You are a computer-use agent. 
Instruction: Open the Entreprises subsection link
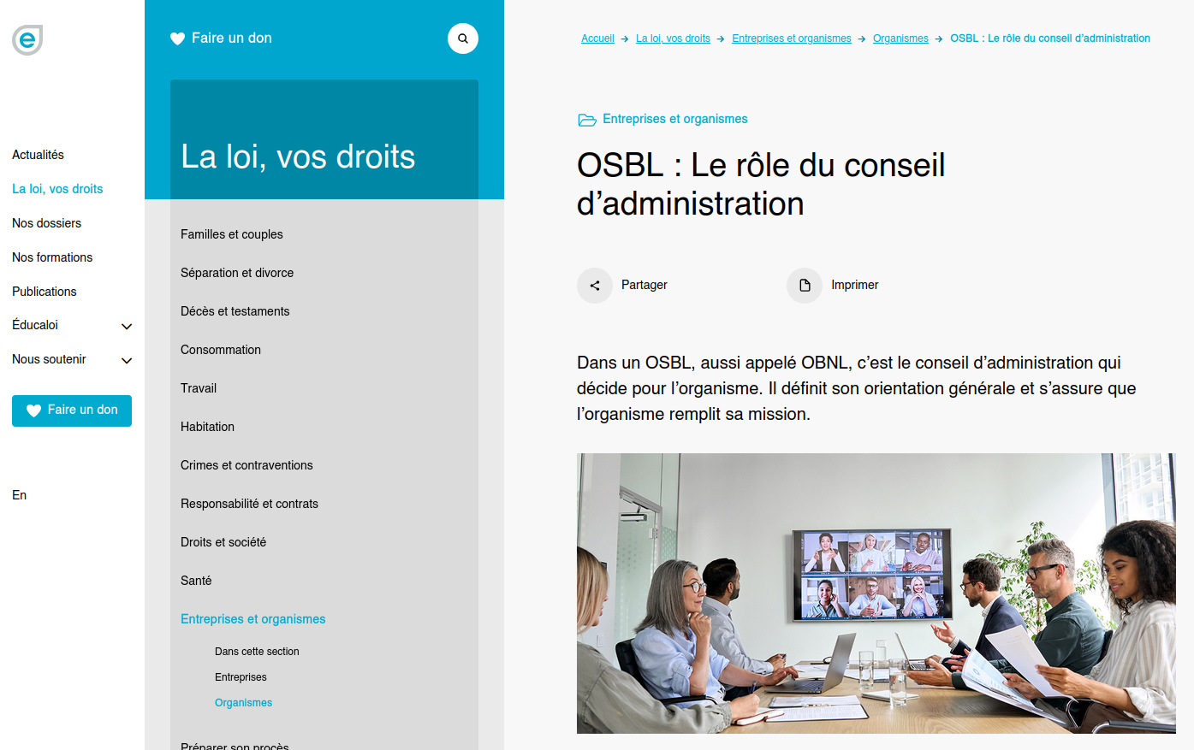[x=241, y=677]
